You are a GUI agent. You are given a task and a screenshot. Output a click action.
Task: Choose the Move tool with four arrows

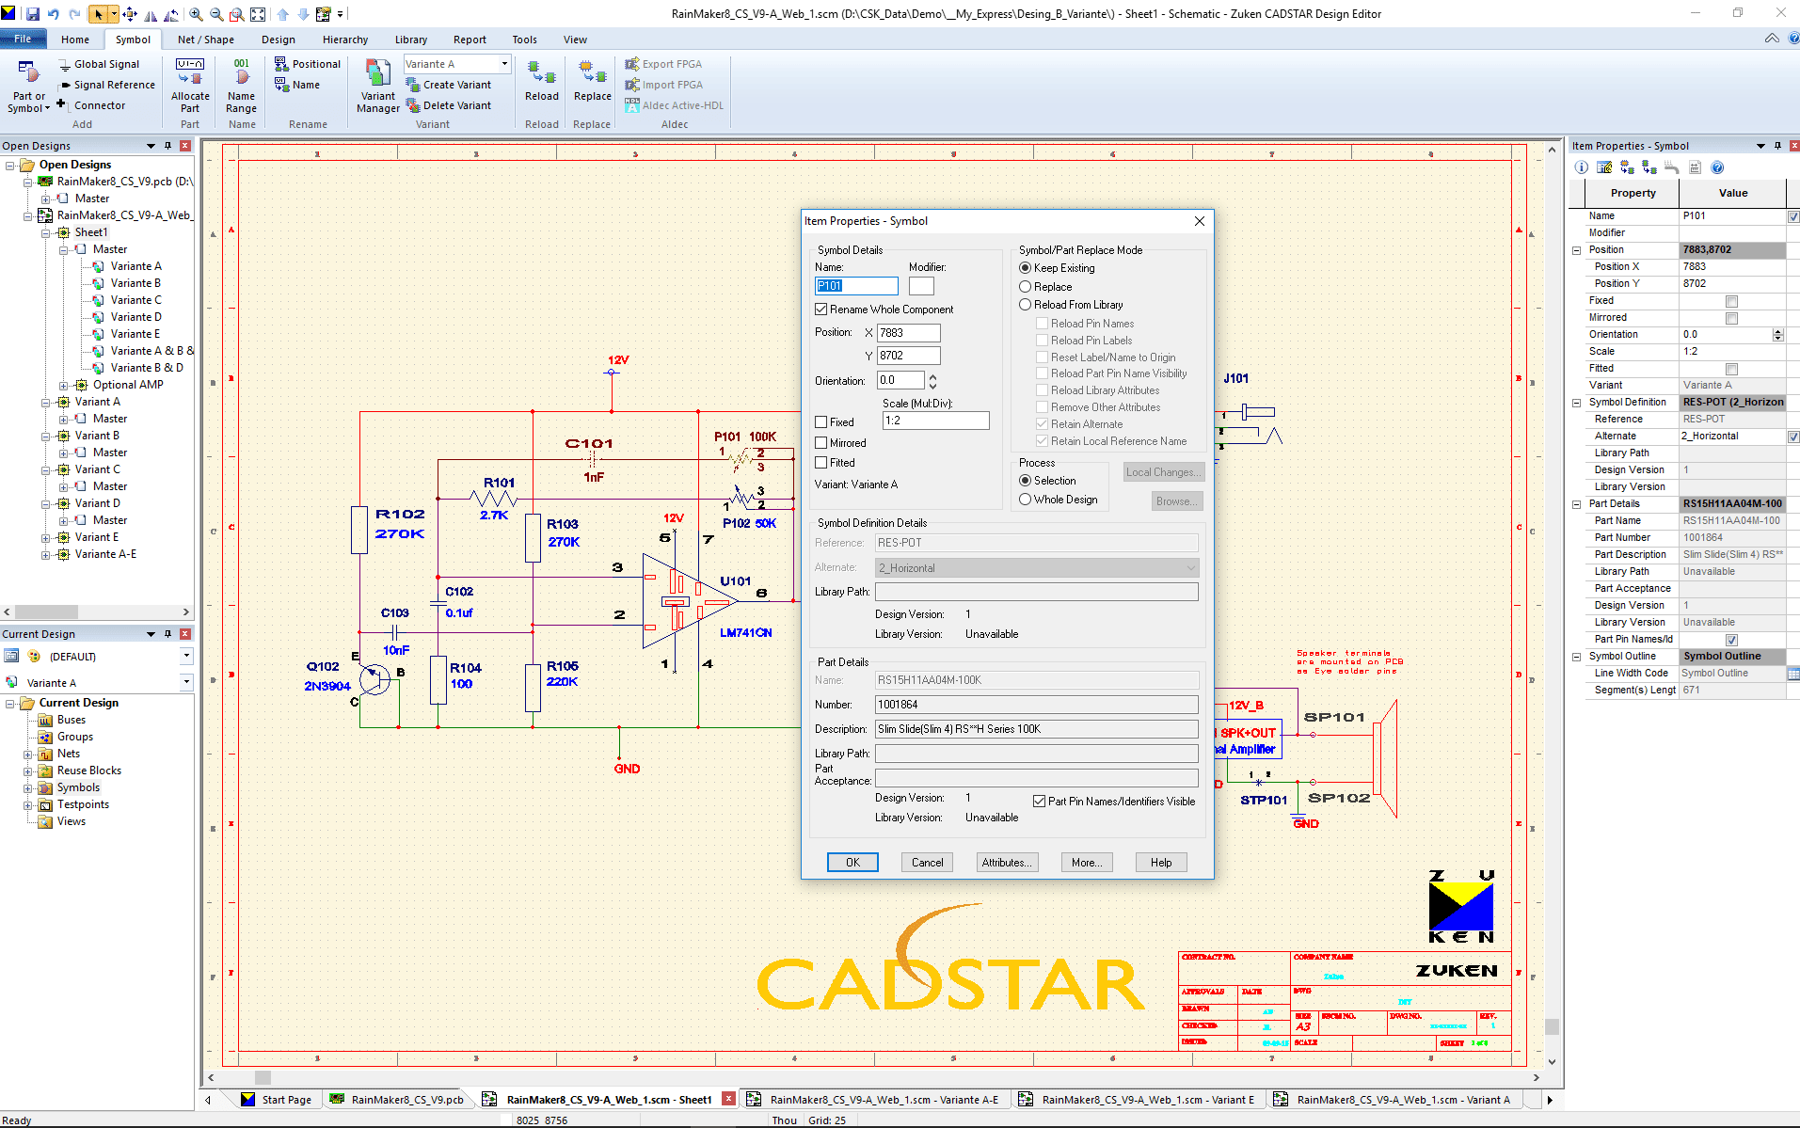(130, 14)
